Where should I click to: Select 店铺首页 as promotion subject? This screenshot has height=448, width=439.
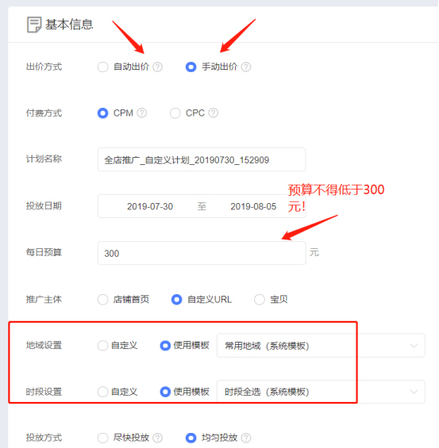pyautogui.click(x=102, y=300)
